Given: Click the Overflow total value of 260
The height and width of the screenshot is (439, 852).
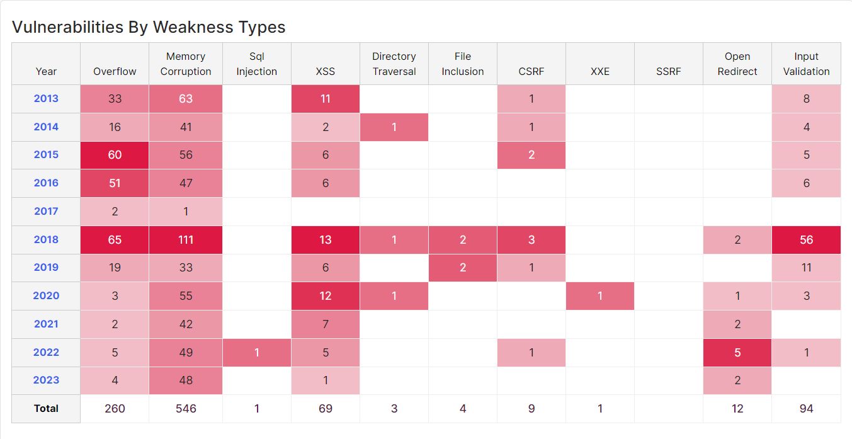Looking at the screenshot, I should [x=114, y=408].
